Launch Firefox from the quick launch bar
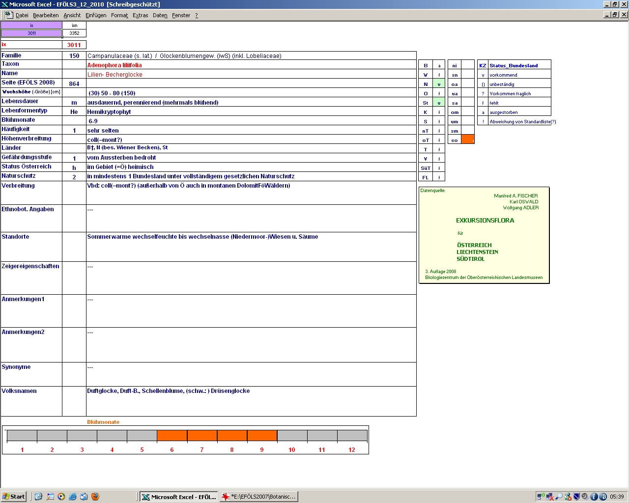 point(95,497)
